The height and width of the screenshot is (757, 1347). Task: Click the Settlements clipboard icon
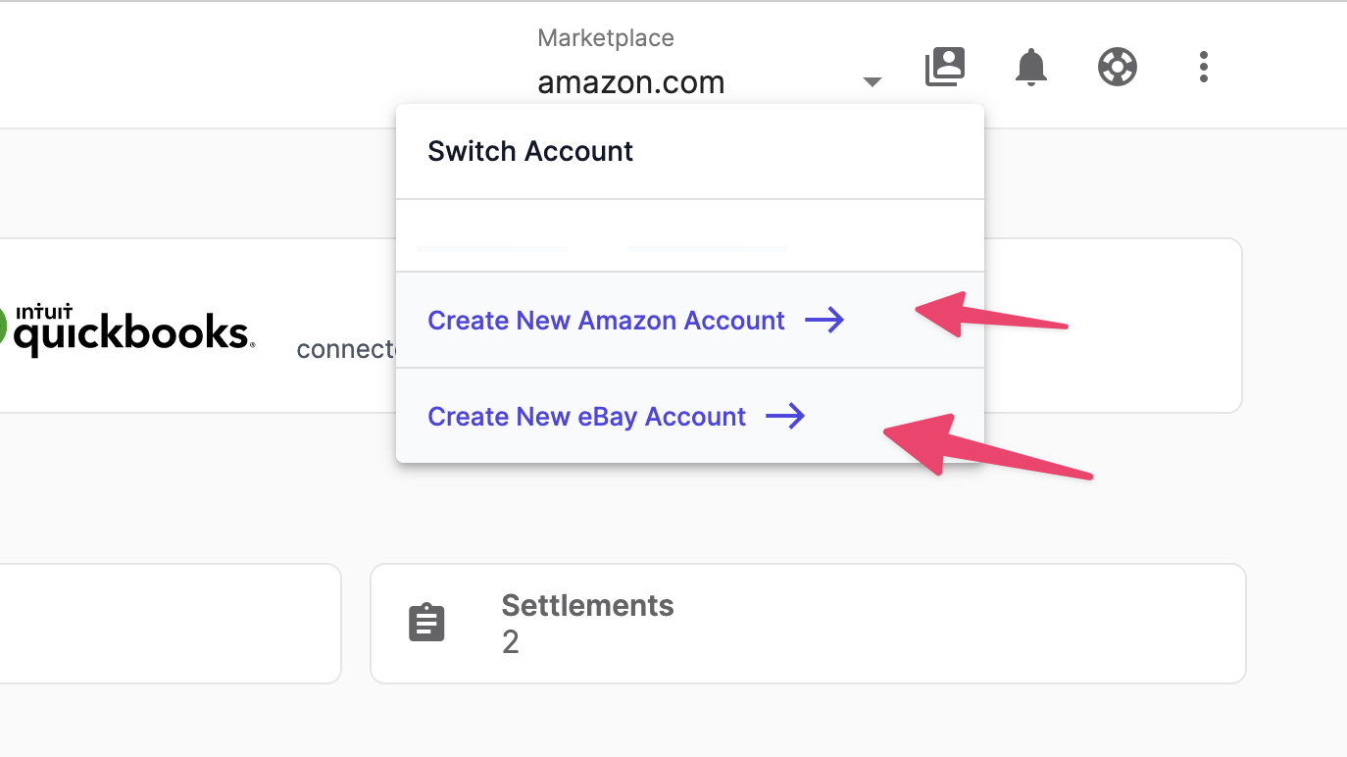(426, 623)
